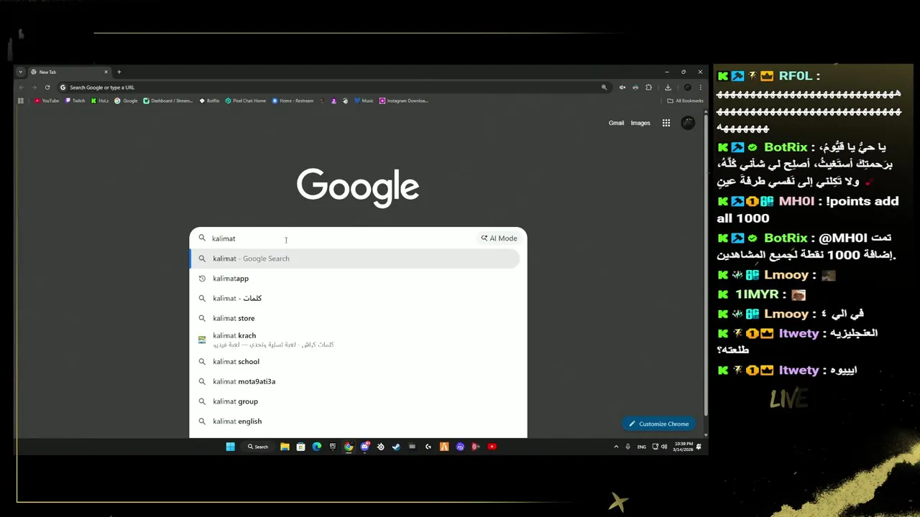Viewport: 920px width, 517px height.
Task: Click the browser forward arrow
Action: tap(34, 88)
